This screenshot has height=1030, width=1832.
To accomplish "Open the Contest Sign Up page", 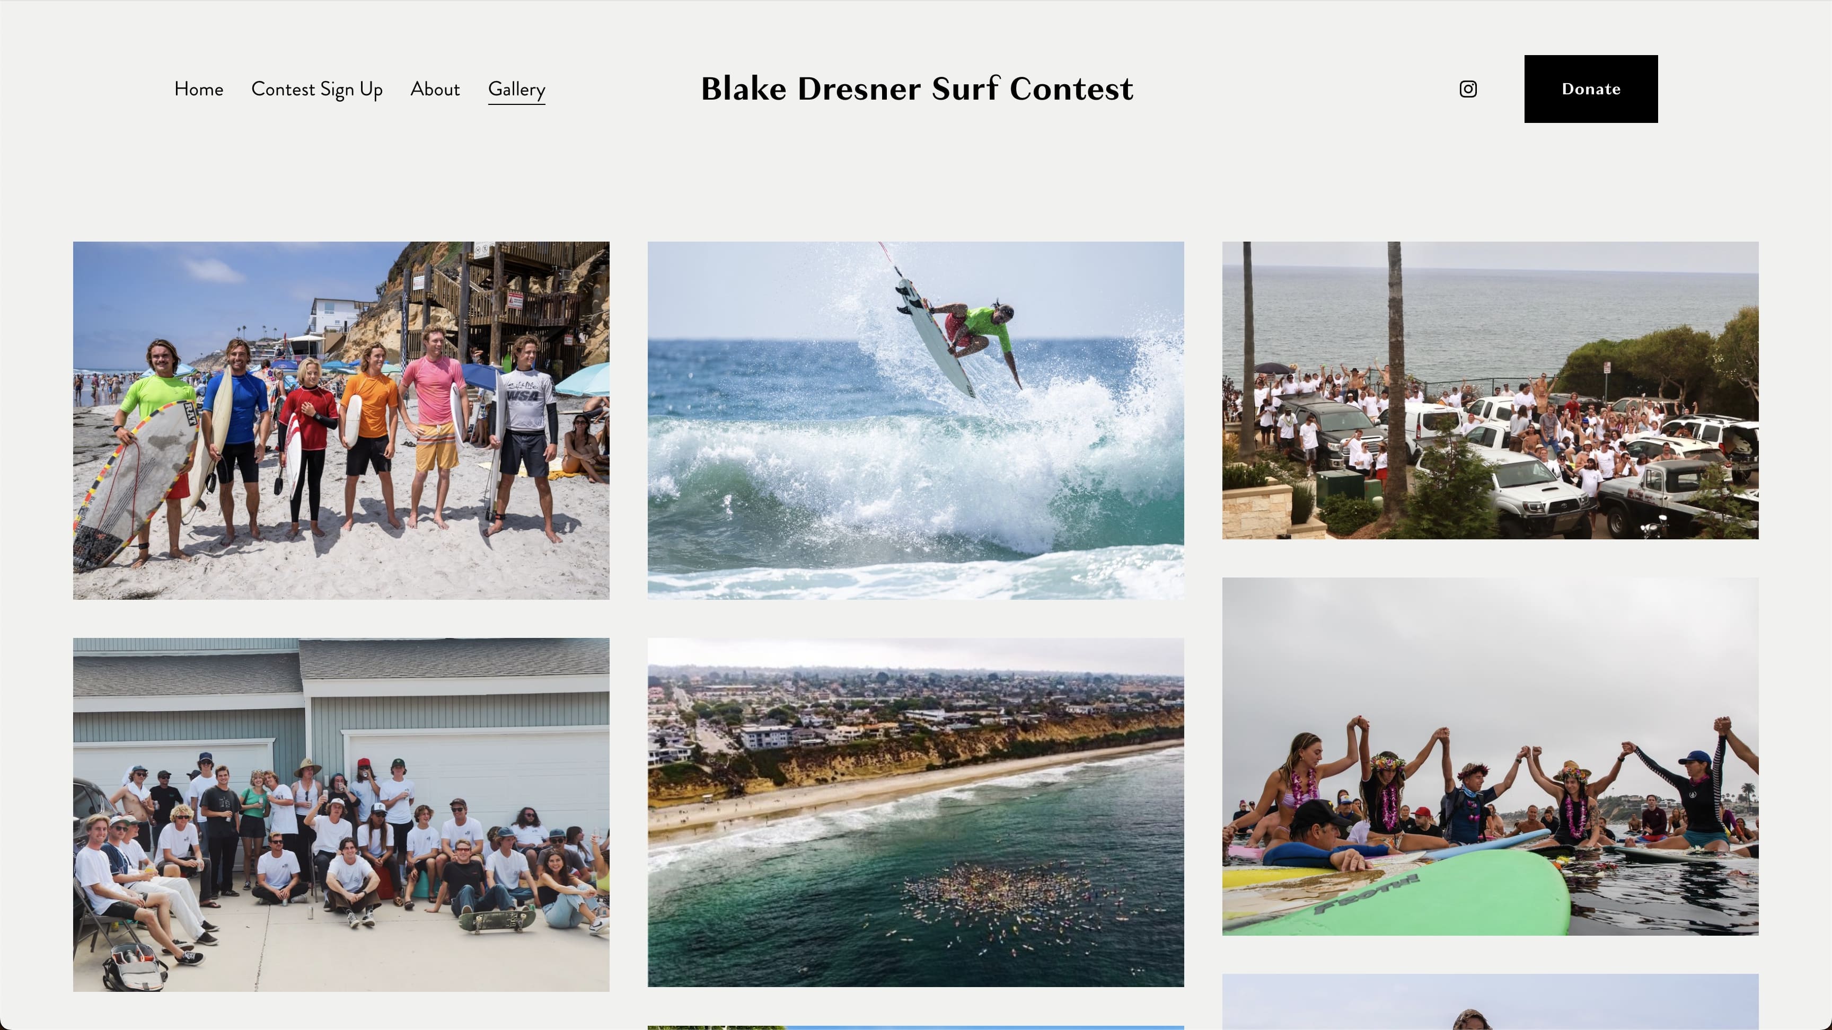I will pos(317,90).
